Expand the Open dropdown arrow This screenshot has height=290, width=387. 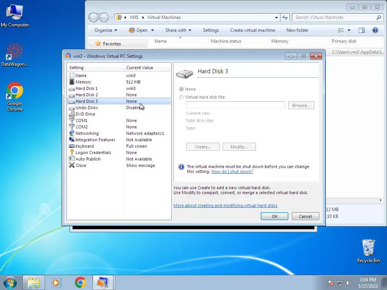tap(153, 30)
